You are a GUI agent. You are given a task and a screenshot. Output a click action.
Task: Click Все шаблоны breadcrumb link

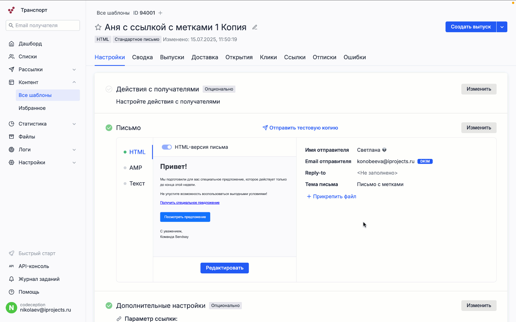(x=113, y=13)
